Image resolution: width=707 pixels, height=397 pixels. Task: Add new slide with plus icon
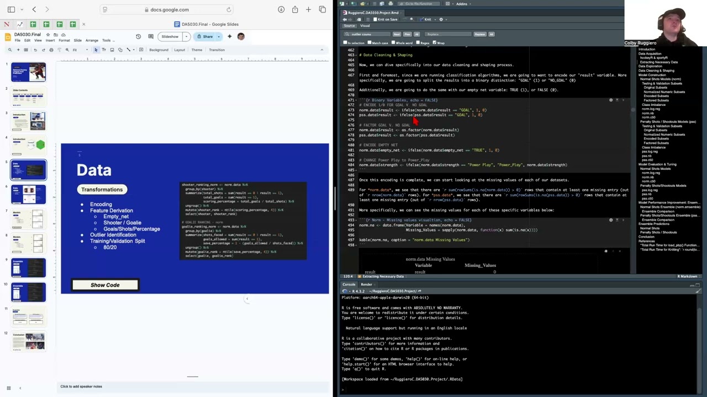click(x=18, y=50)
